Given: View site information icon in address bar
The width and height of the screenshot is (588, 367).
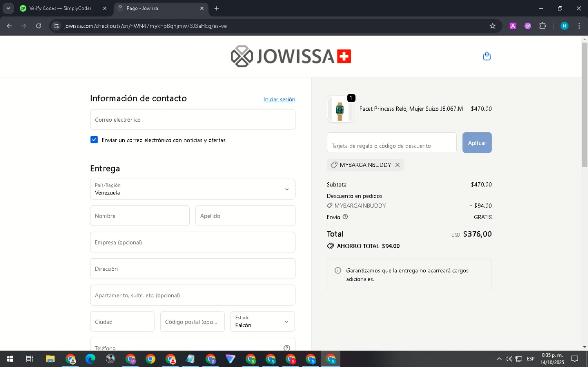Looking at the screenshot, I should (x=56, y=26).
